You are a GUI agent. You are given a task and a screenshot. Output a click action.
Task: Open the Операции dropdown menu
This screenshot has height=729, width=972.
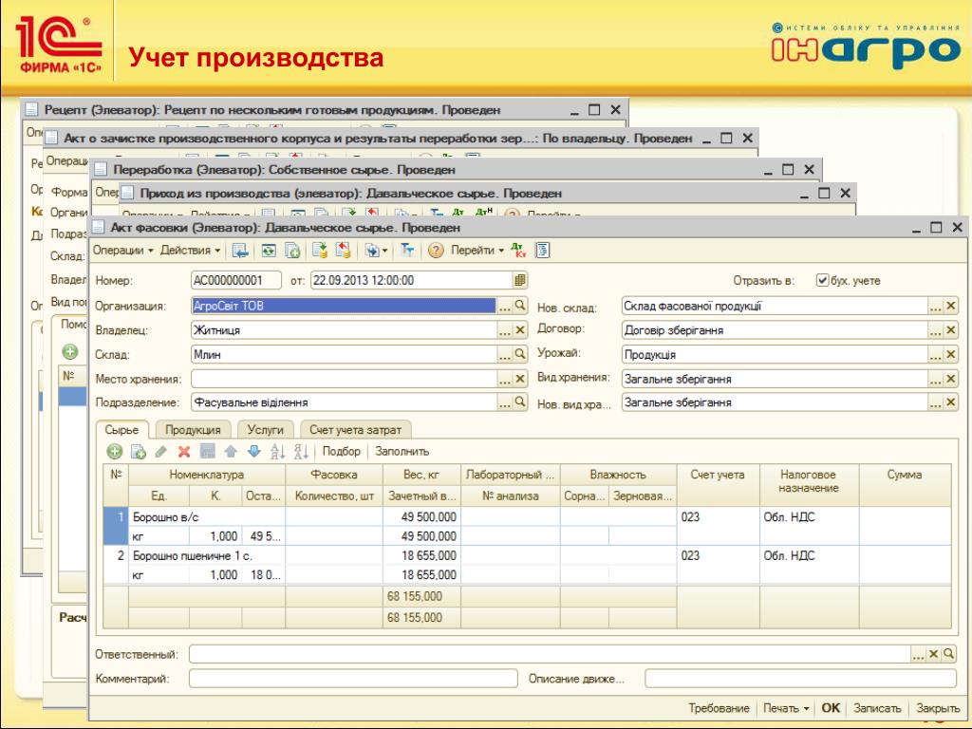click(122, 251)
